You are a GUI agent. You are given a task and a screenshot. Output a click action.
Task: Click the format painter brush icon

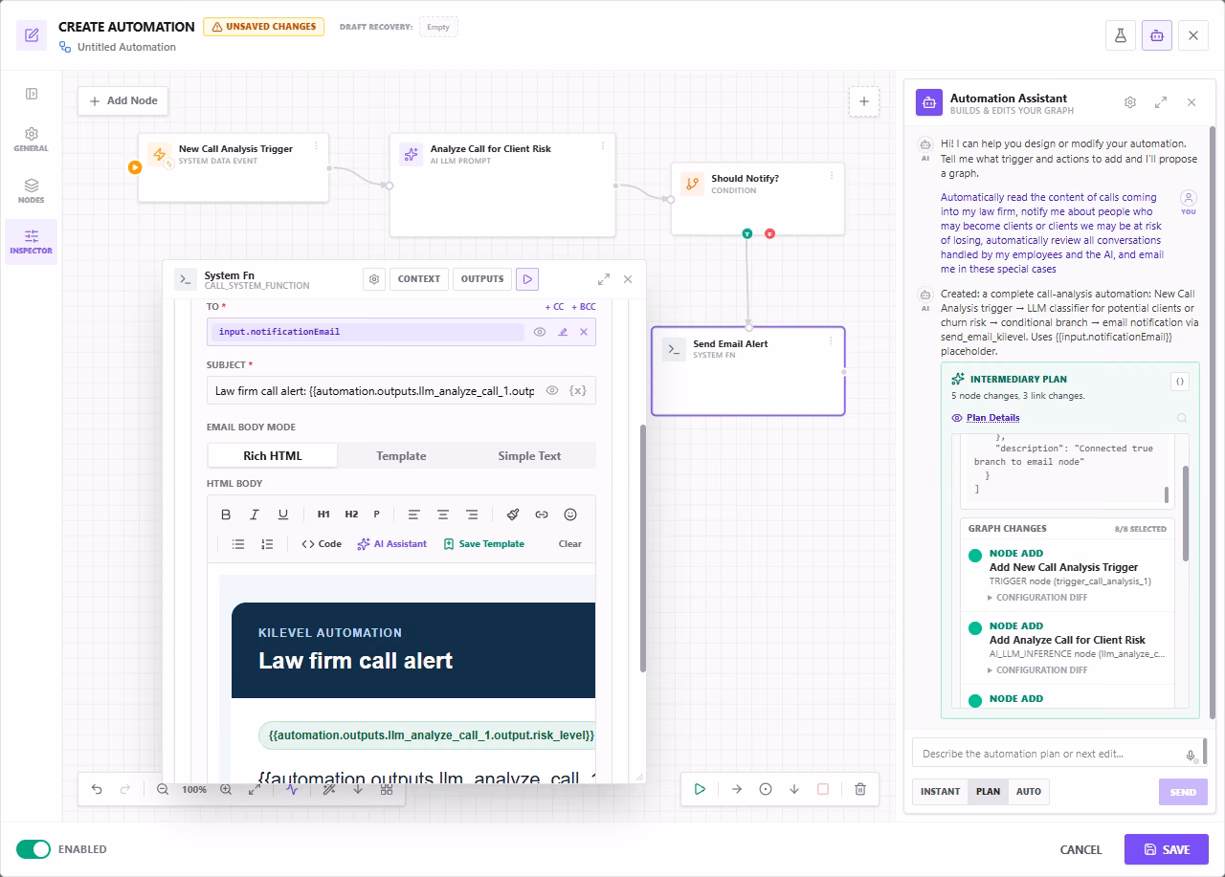click(513, 515)
